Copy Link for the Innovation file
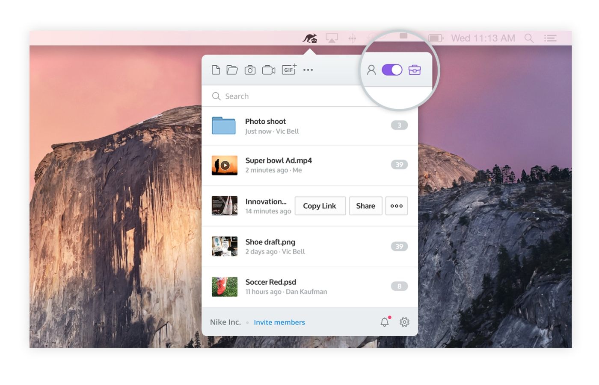Viewport: 599px width, 385px height. click(x=320, y=206)
